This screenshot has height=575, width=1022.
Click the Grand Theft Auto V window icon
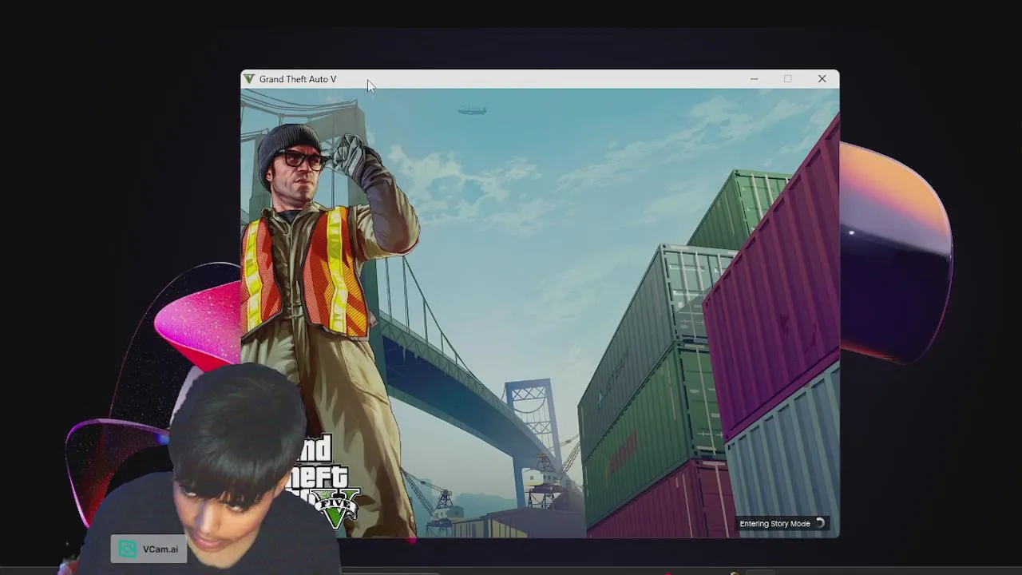click(249, 79)
